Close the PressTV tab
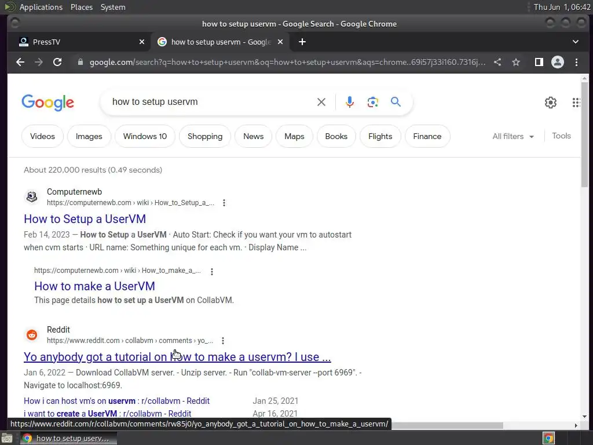The image size is (593, 445). coord(142,42)
